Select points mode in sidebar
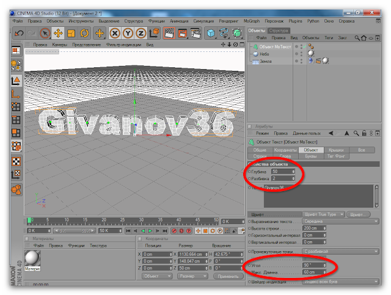Viewport: 391px width, 295px height. [16, 107]
